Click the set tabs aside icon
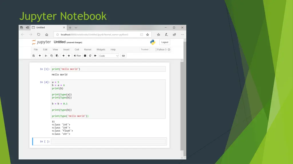Viewport: 293px width, 164px height. point(27,28)
